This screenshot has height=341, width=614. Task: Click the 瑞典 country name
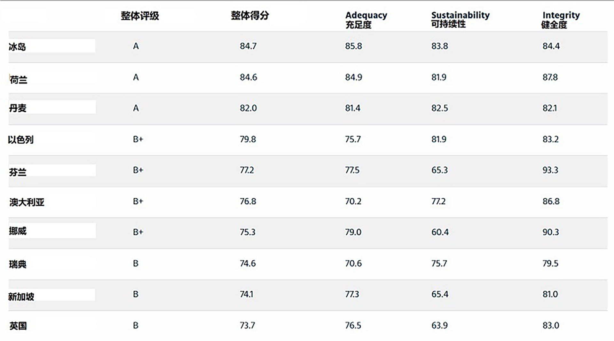point(18,264)
